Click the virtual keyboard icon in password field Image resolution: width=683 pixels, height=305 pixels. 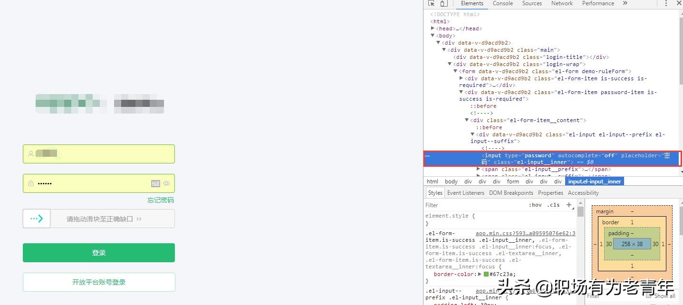[x=155, y=183]
